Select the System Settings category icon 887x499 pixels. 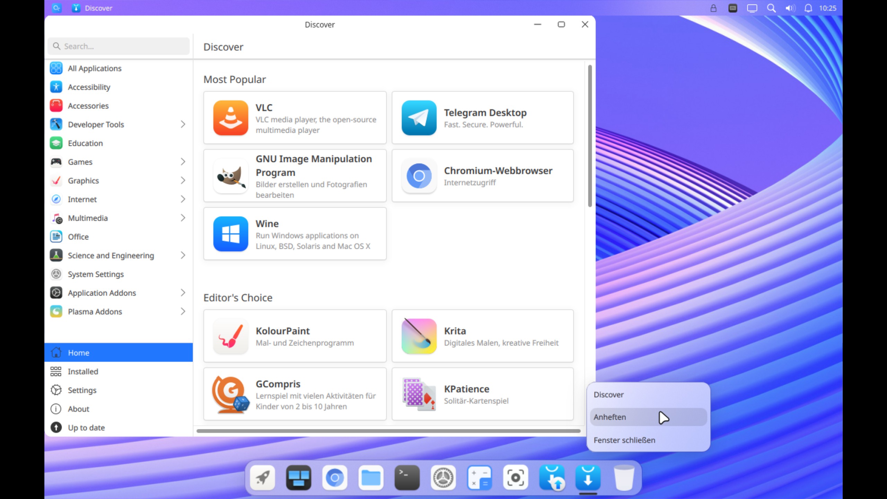pyautogui.click(x=56, y=274)
